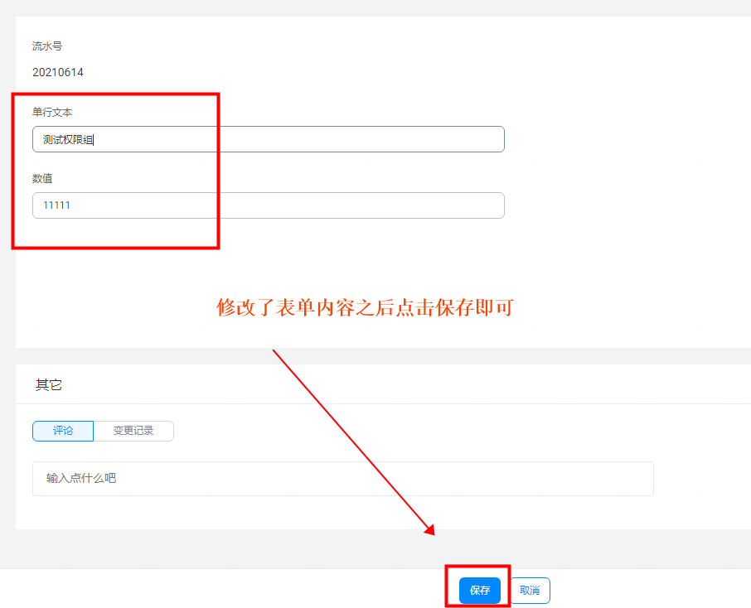
Task: Focus the 单行文本 input containing 测试权限组
Action: (269, 139)
